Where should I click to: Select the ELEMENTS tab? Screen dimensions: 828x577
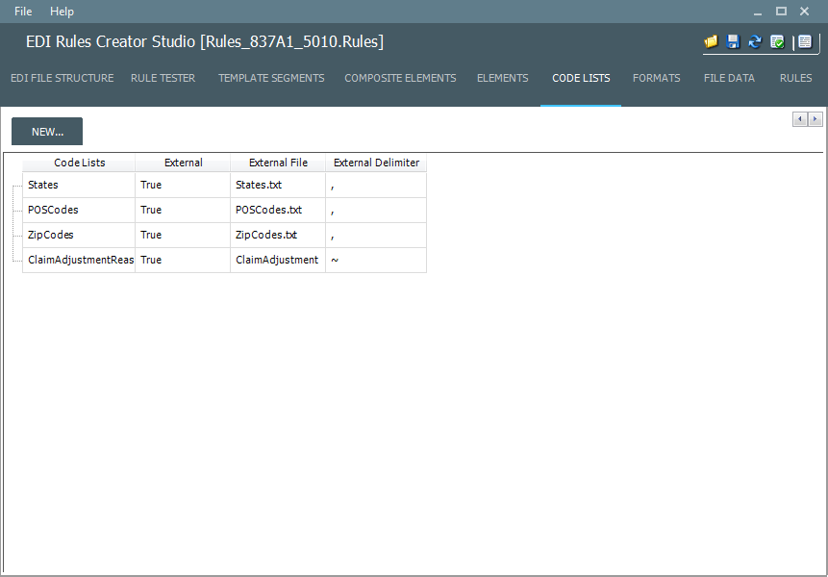[x=503, y=78]
